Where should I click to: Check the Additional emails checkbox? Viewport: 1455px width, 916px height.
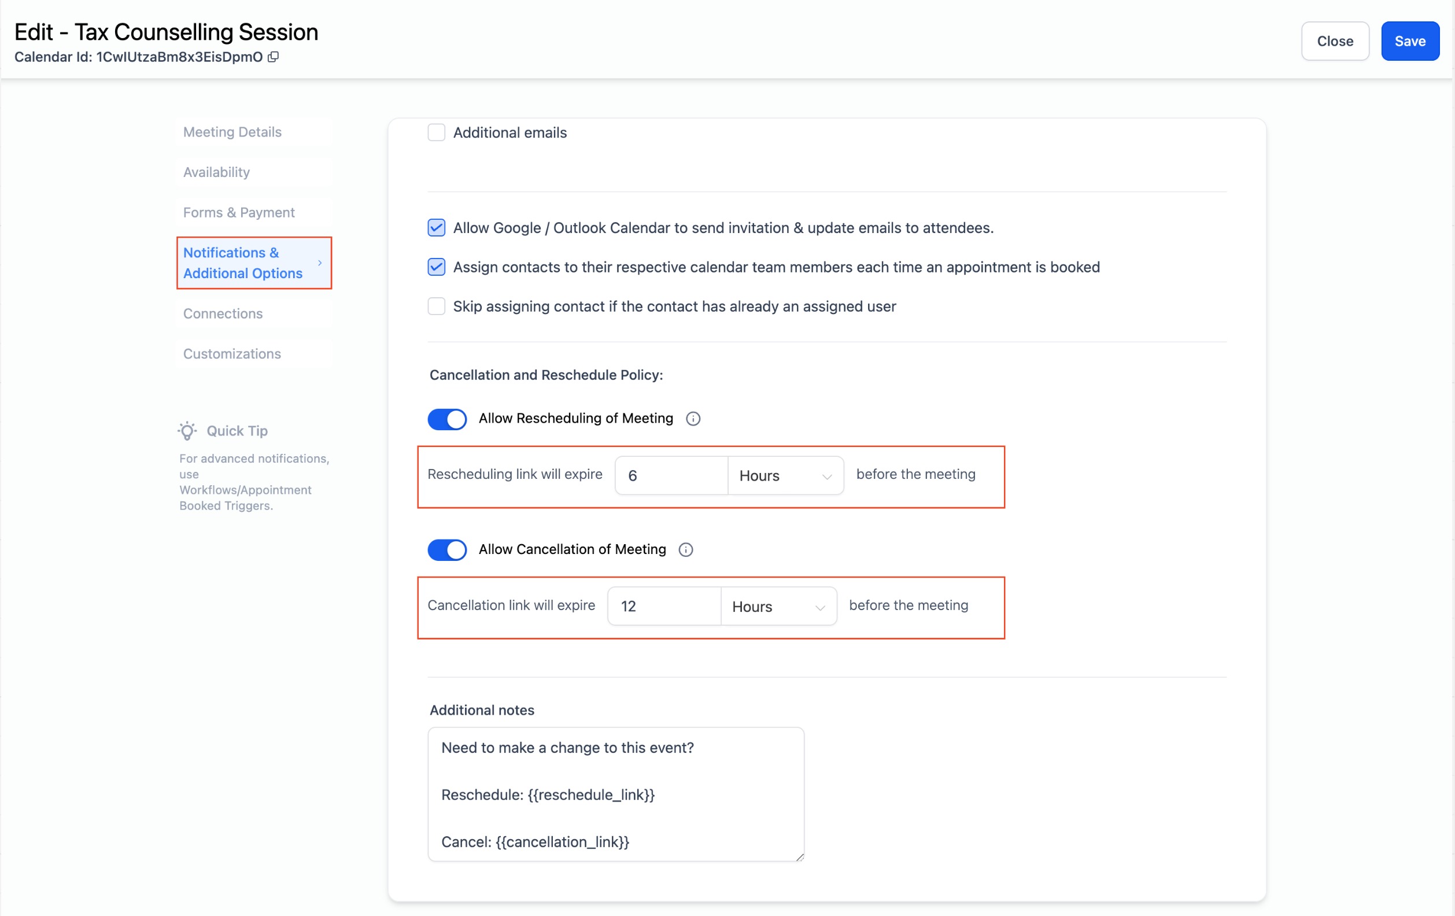pyautogui.click(x=436, y=132)
